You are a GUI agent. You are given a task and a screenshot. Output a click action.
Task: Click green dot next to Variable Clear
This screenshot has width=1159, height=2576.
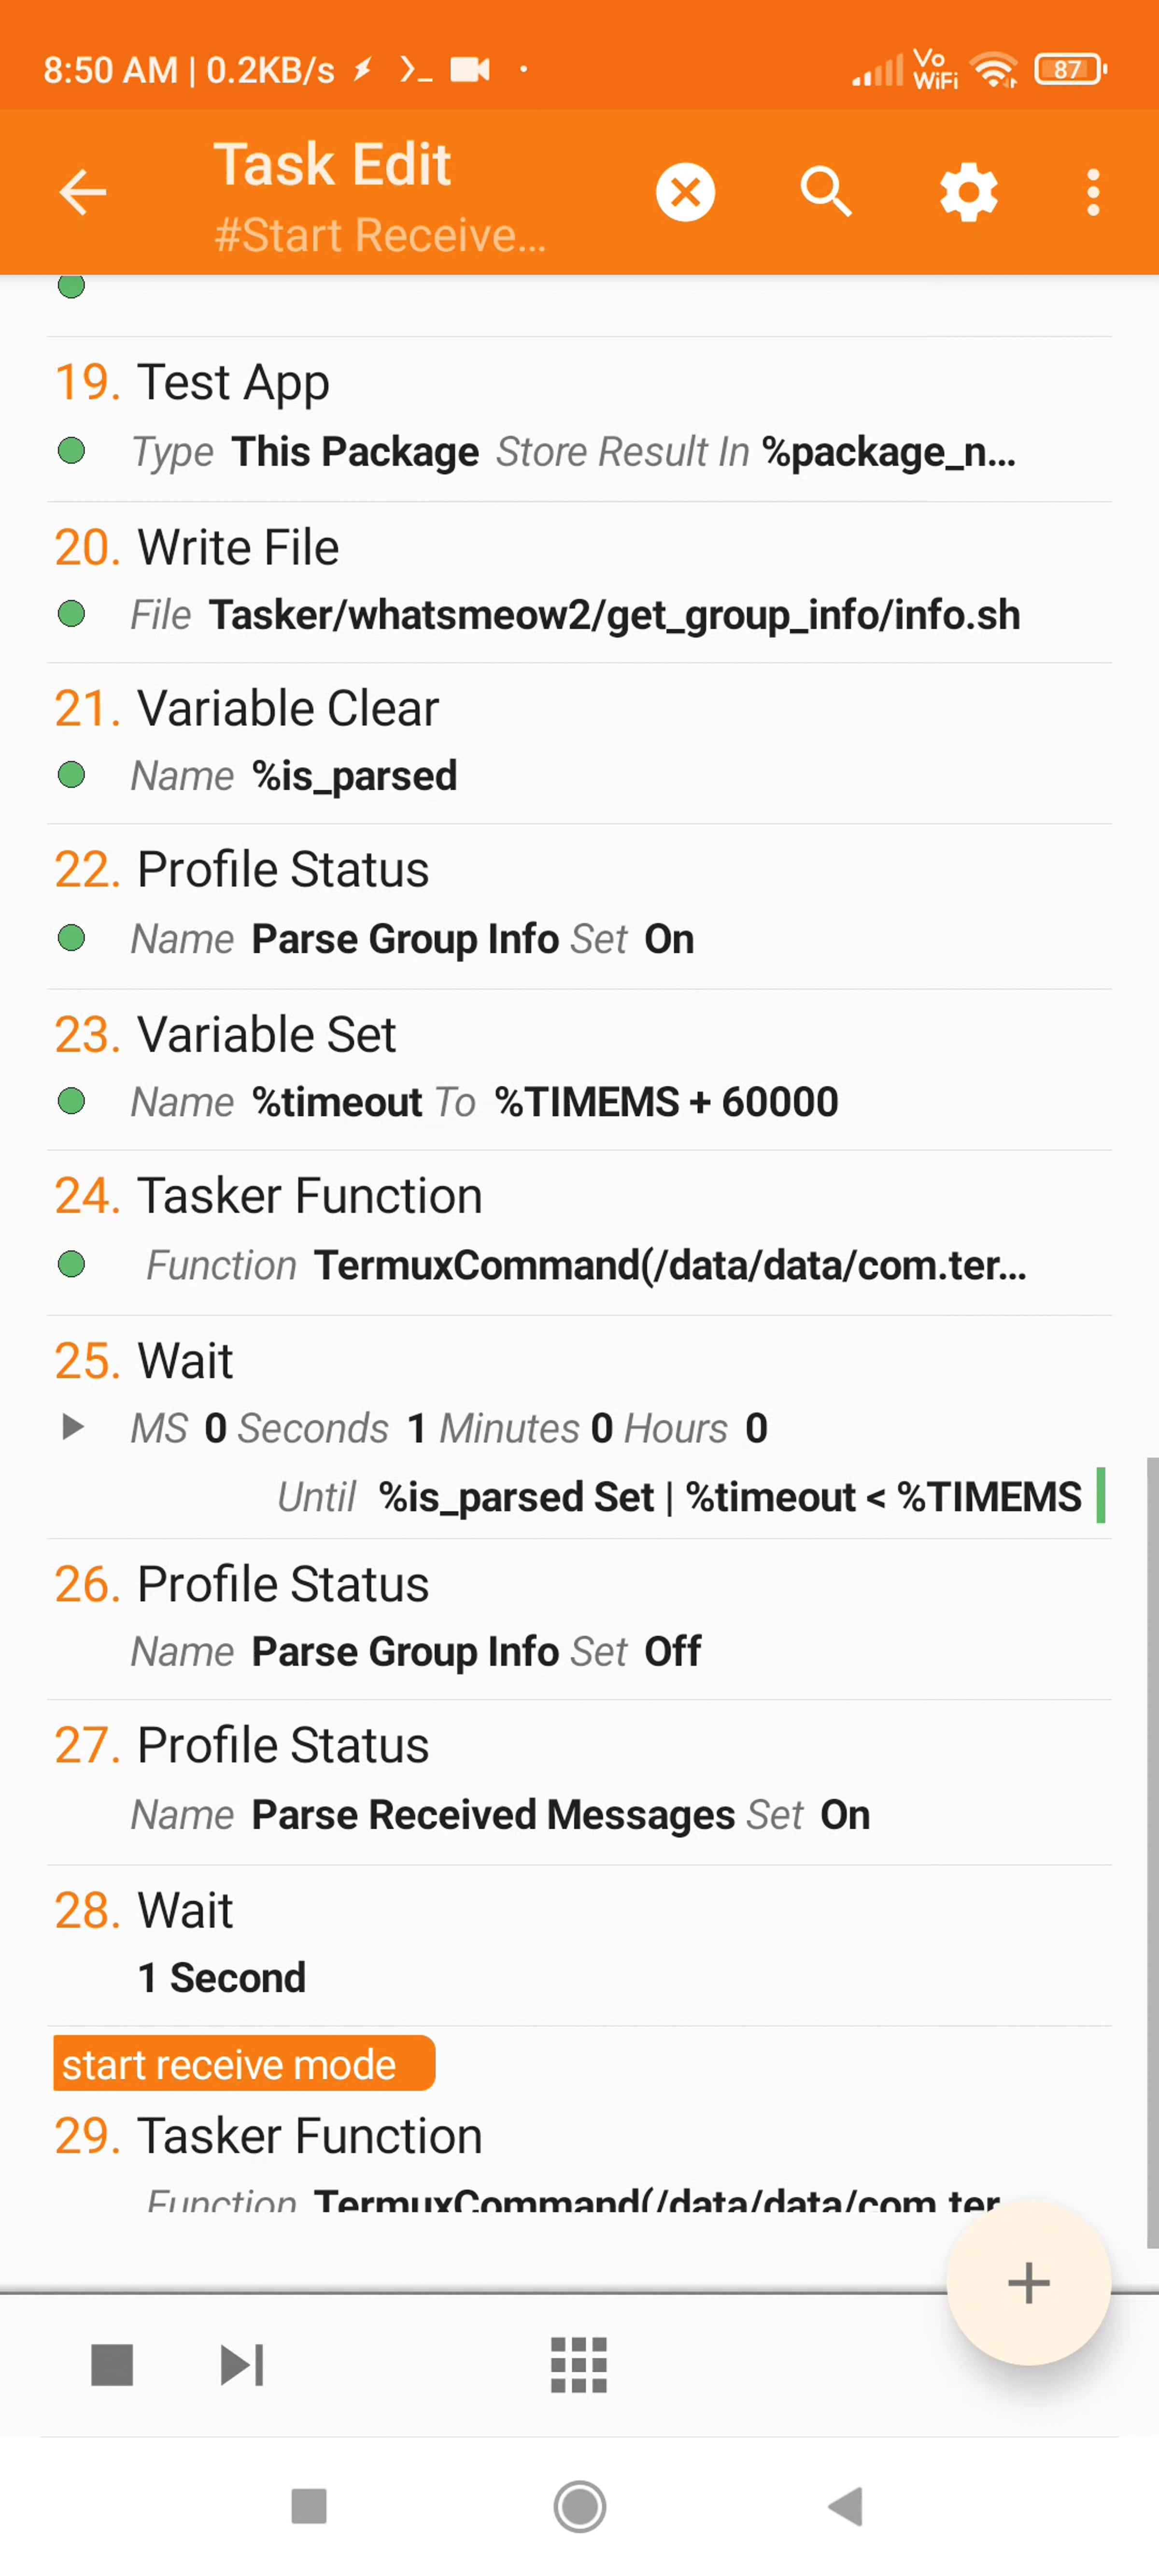pyautogui.click(x=71, y=775)
